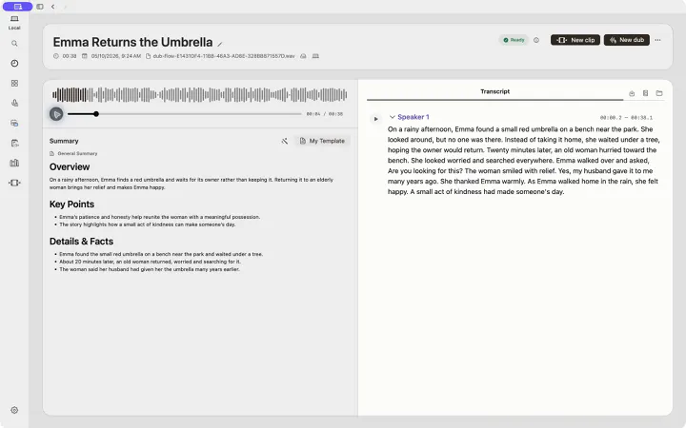Click the Key Points heading
The height and width of the screenshot is (428, 686).
point(71,204)
